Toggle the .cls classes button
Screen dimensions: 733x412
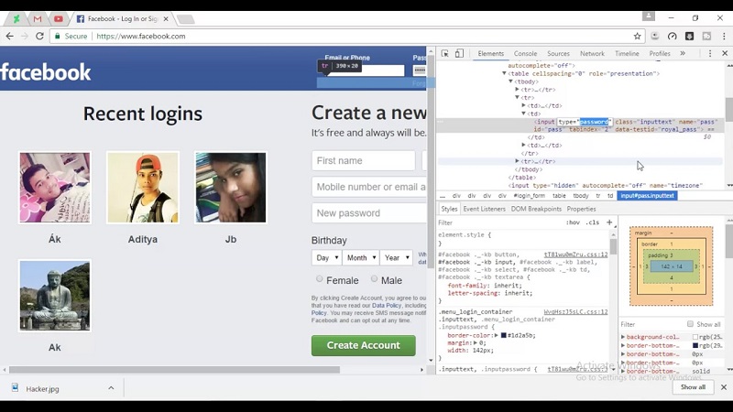tap(592, 222)
